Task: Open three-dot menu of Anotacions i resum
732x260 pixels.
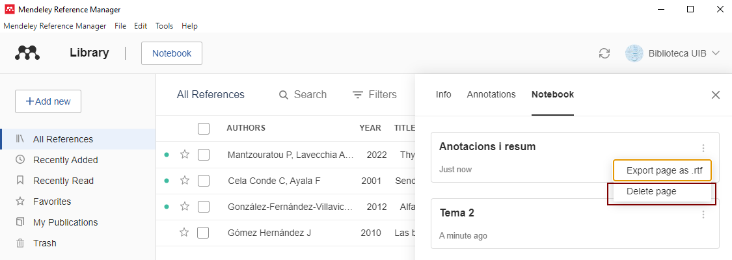Action: [703, 148]
